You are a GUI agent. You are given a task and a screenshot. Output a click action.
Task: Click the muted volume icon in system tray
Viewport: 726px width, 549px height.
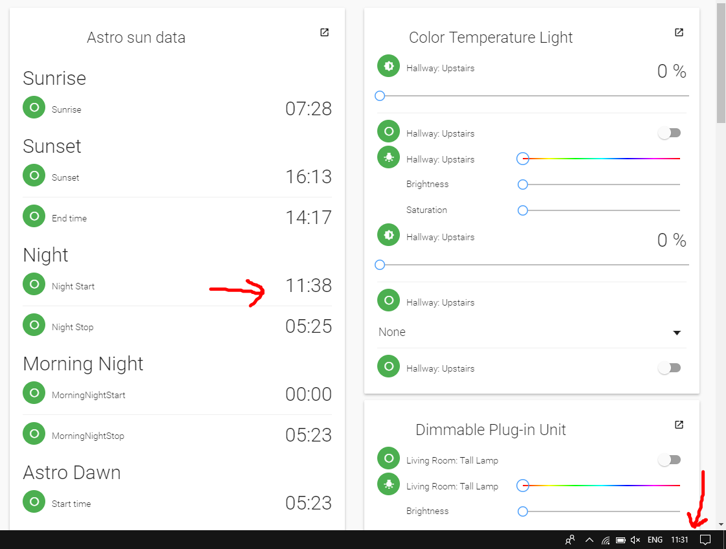click(635, 540)
